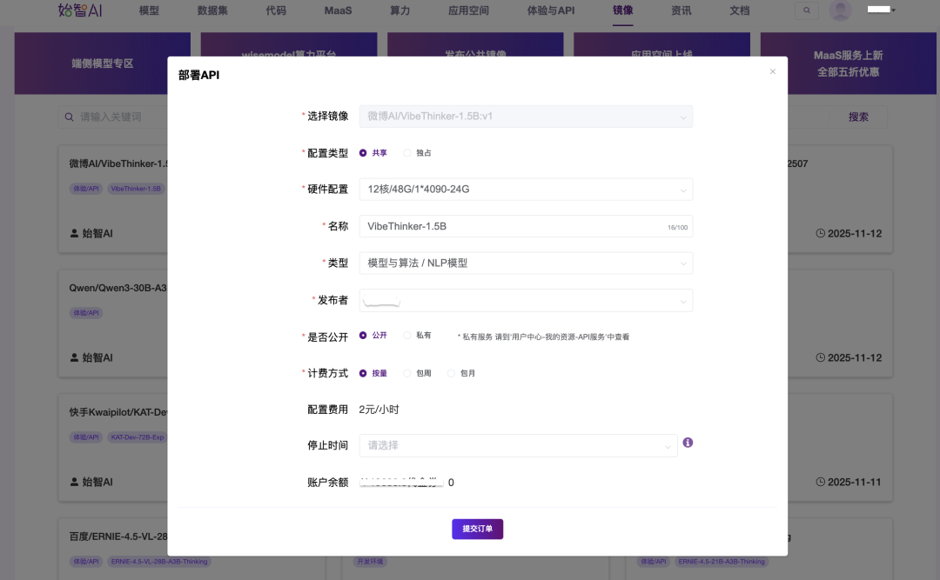Open the 类型 dropdown
940x580 pixels.
[x=526, y=263]
